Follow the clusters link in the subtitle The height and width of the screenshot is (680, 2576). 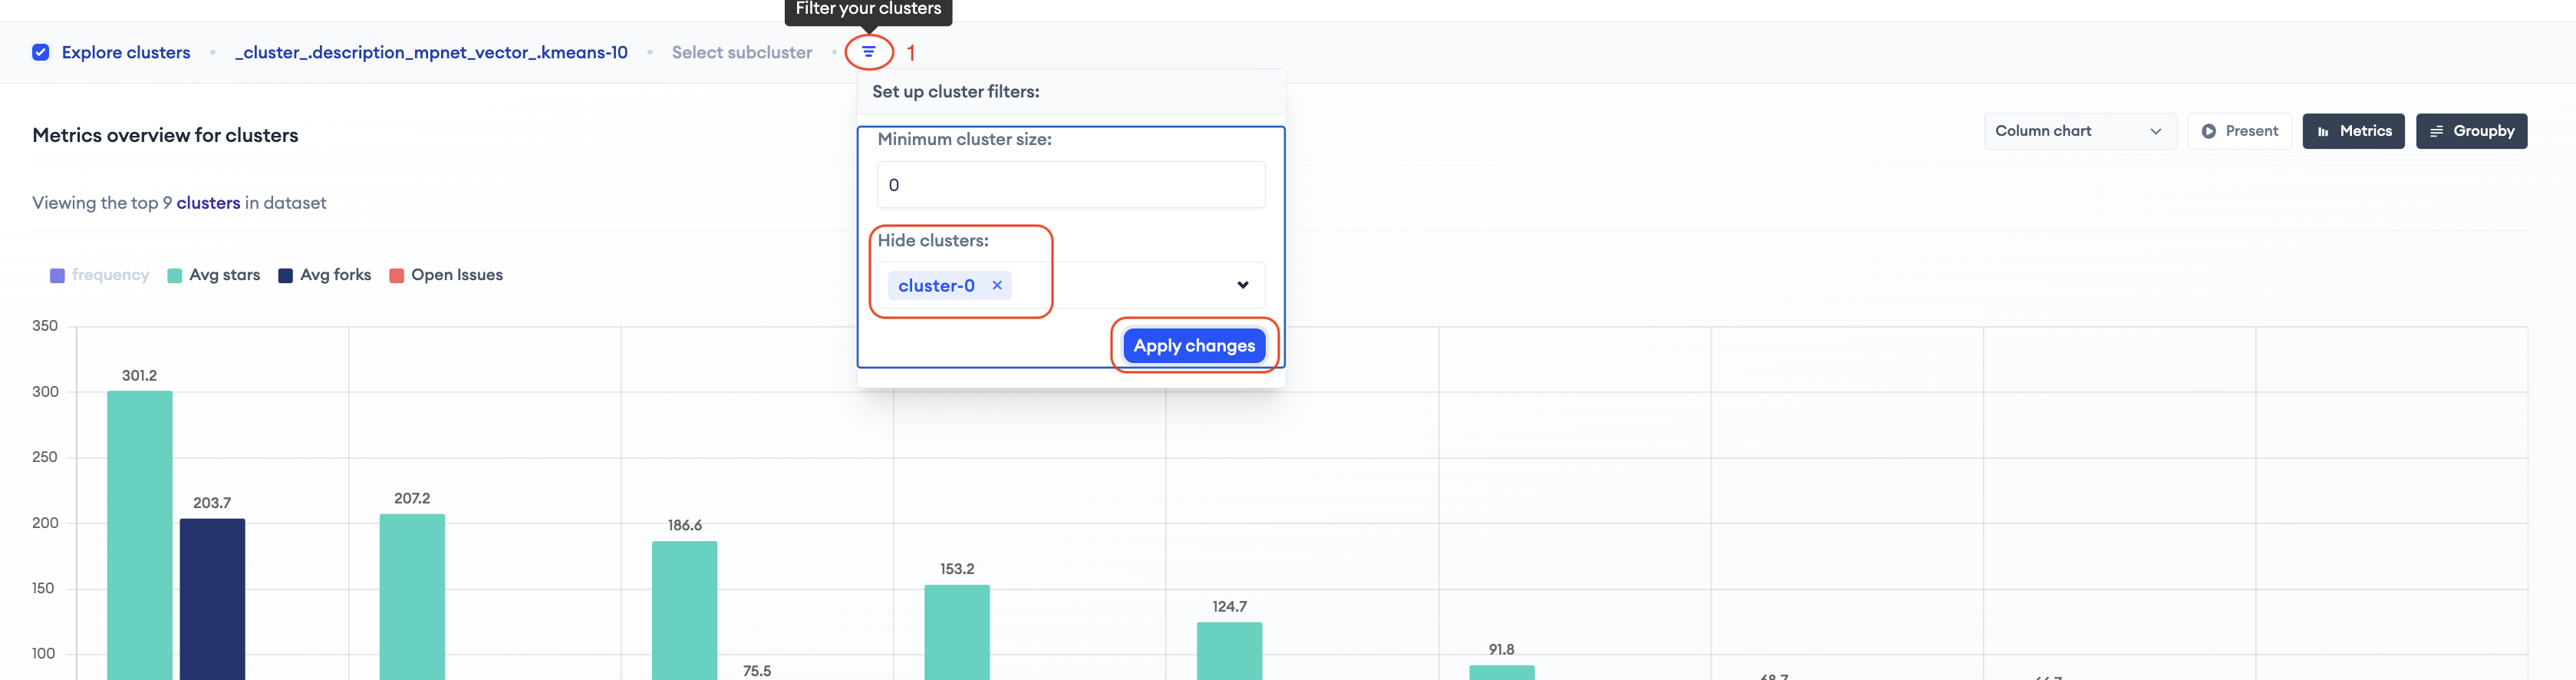208,203
